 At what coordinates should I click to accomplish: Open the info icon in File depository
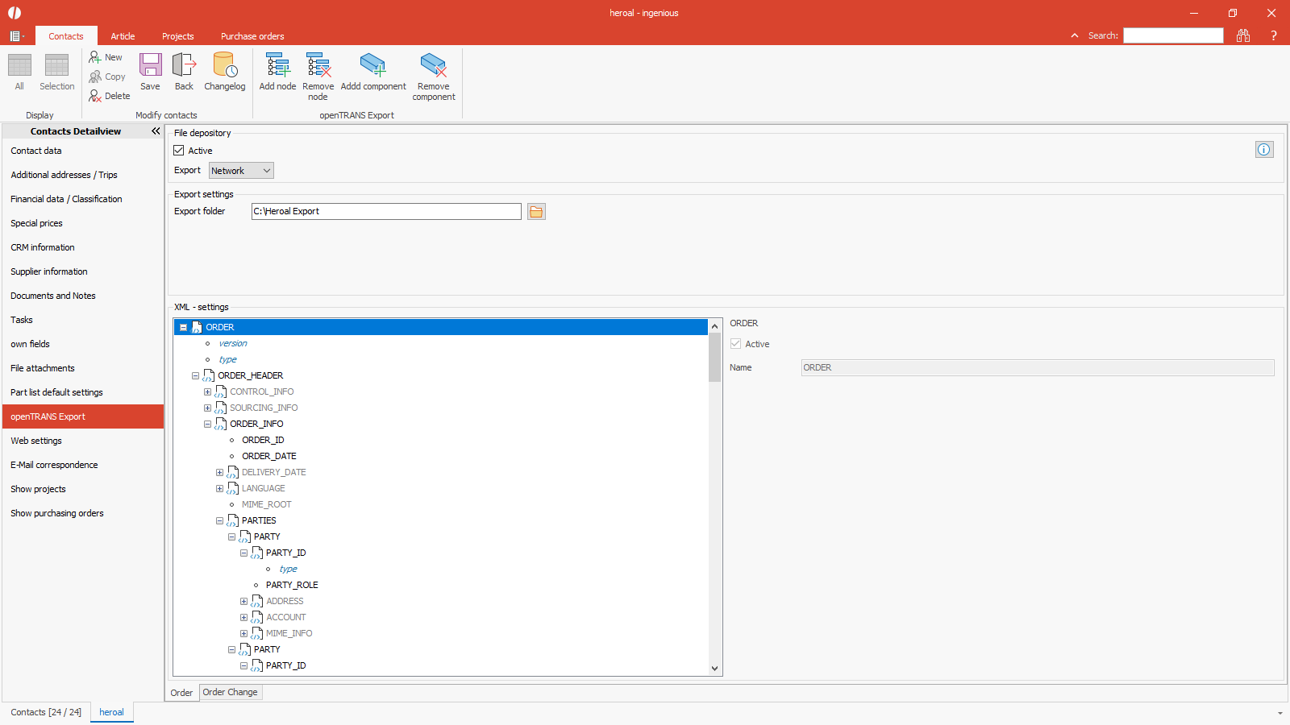pos(1263,150)
